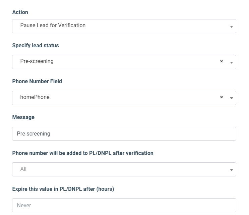Image resolution: width=249 pixels, height=215 pixels.
Task: Click the selected "homePhone" value text
Action: [x=35, y=97]
